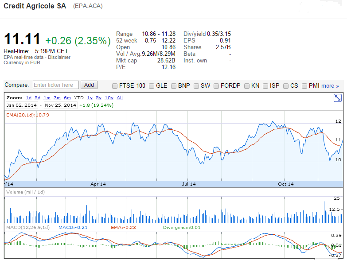Switch chart zoom to 3m
The height and width of the screenshot is (260, 347).
click(57, 98)
